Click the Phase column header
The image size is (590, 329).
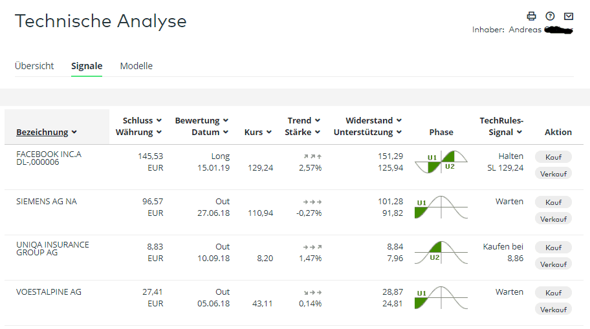pyautogui.click(x=441, y=132)
